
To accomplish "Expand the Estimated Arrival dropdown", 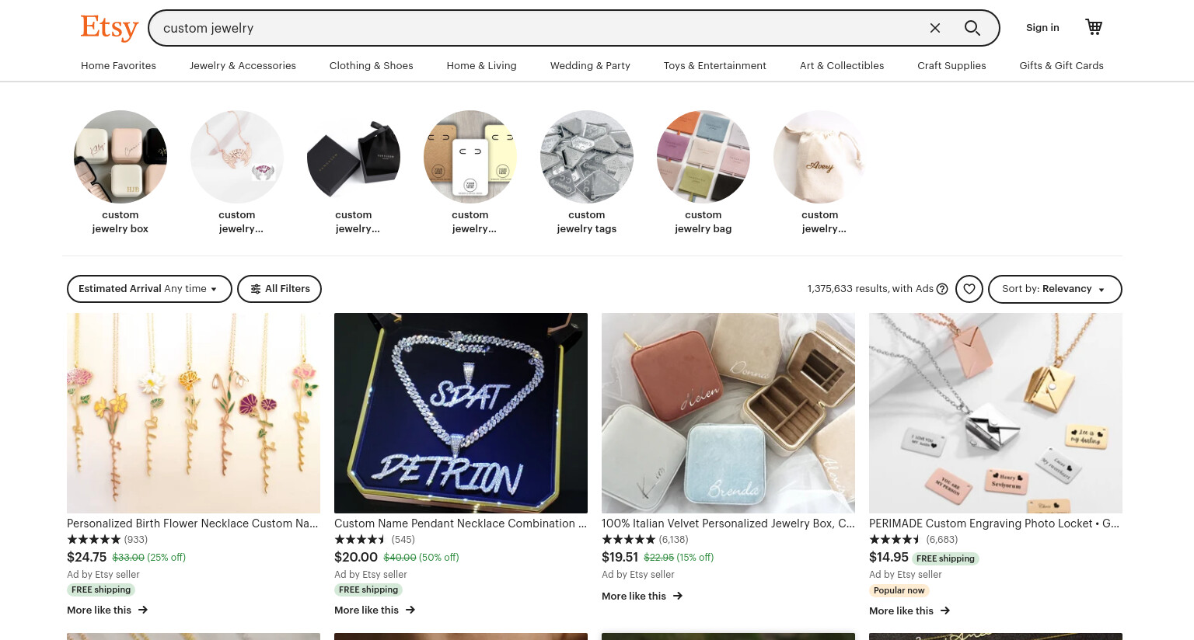I will click(149, 289).
